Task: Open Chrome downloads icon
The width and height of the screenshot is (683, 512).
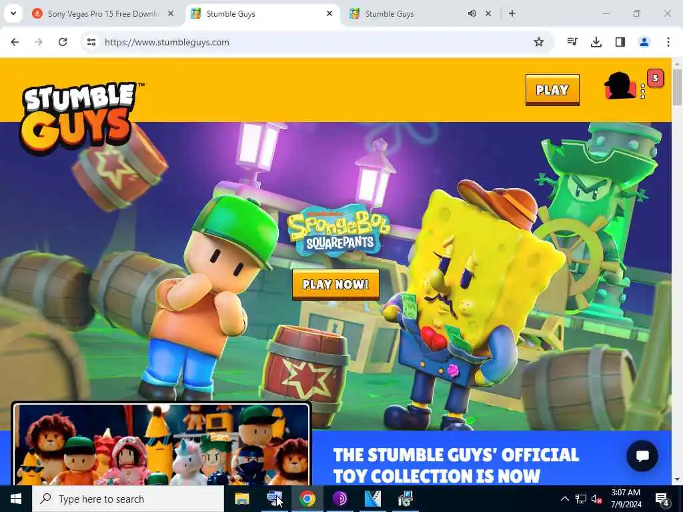Action: [x=596, y=42]
